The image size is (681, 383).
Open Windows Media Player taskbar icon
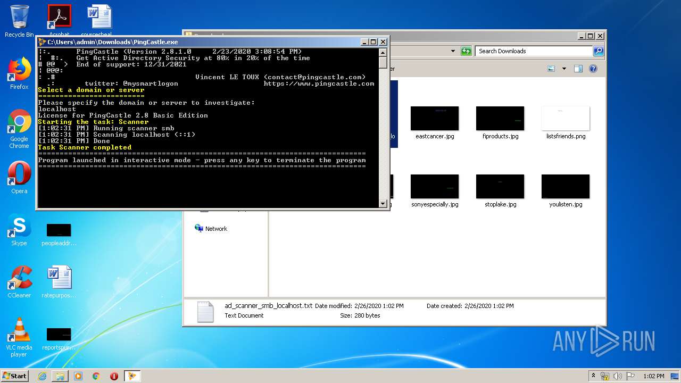tap(78, 376)
